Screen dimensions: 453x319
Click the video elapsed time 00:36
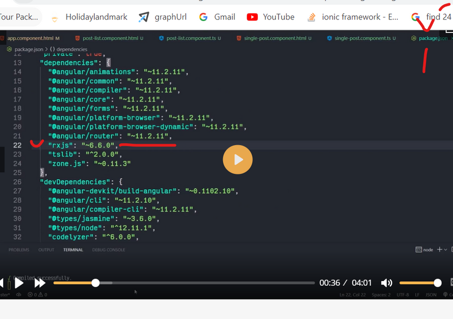pos(329,283)
